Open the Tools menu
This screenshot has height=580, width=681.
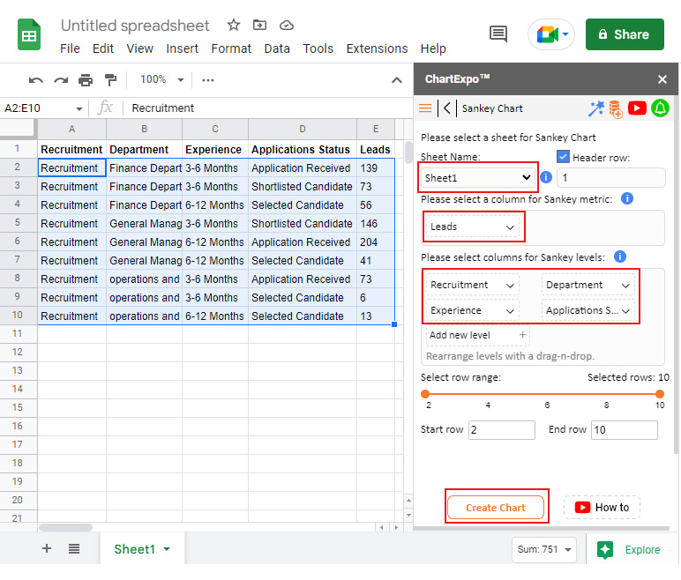click(x=318, y=48)
